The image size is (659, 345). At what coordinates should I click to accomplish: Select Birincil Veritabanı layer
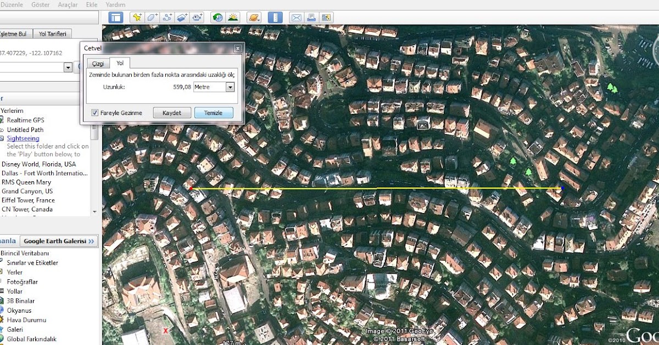pos(25,254)
